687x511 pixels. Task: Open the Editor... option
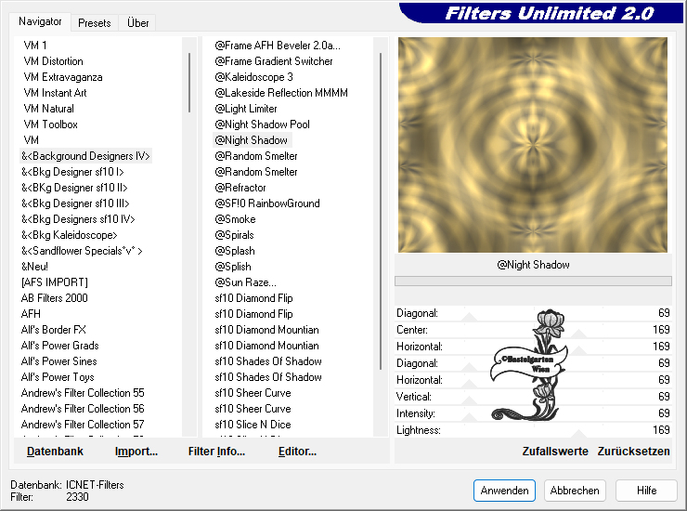pos(297,452)
